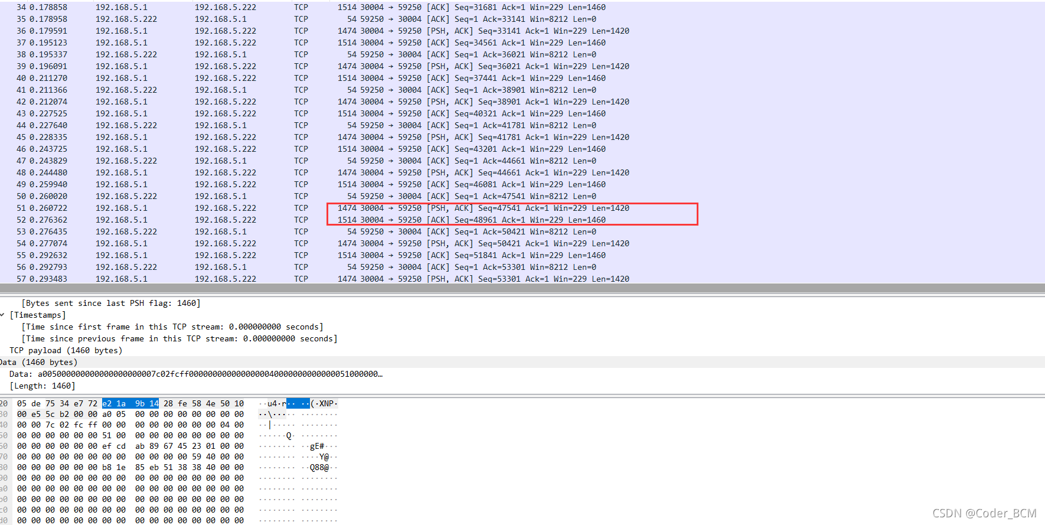Select the '[Length: 1460]' detail line
1045x525 pixels.
click(43, 386)
